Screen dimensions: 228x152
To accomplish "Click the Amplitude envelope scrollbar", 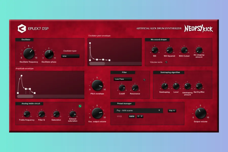I will [25, 96].
